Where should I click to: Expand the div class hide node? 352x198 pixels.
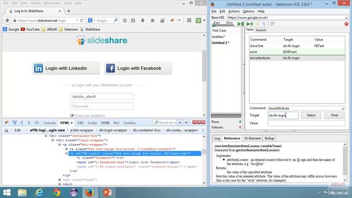point(59,180)
